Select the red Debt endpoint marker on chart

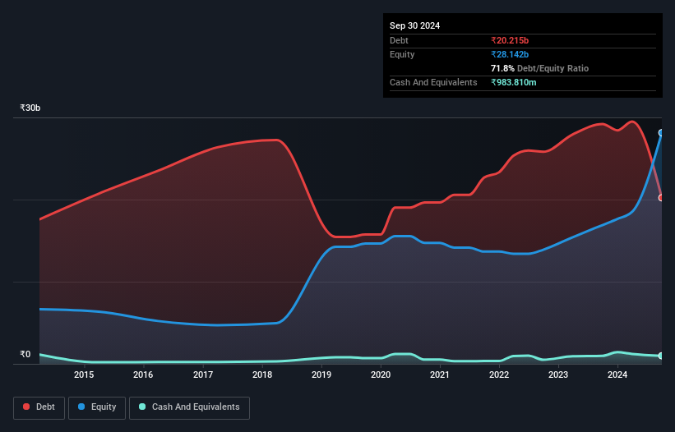tap(661, 198)
